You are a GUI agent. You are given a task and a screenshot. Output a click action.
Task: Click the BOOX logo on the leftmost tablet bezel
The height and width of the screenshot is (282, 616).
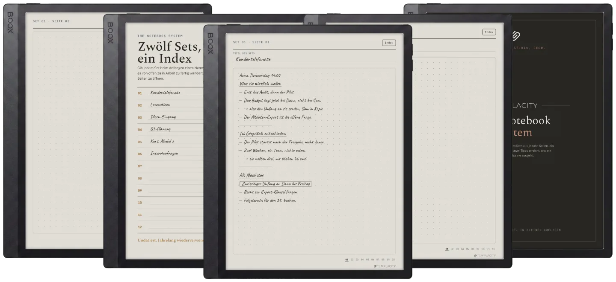[x=10, y=23]
